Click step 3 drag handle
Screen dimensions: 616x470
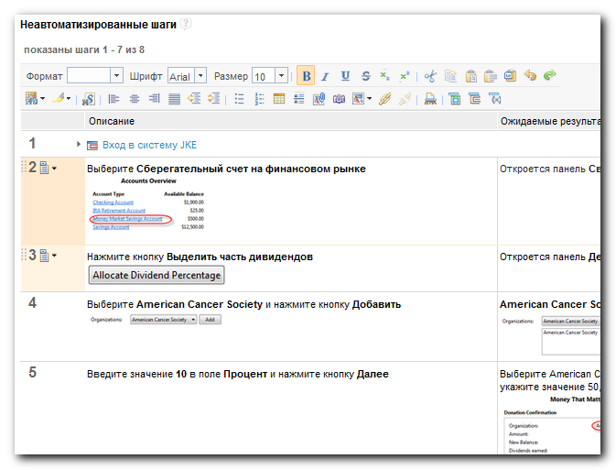click(24, 255)
